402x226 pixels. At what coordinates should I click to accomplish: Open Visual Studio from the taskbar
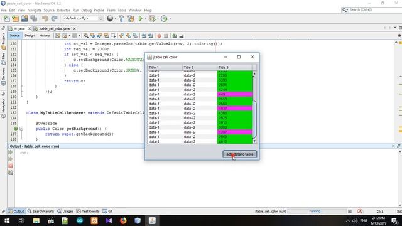[109, 220]
